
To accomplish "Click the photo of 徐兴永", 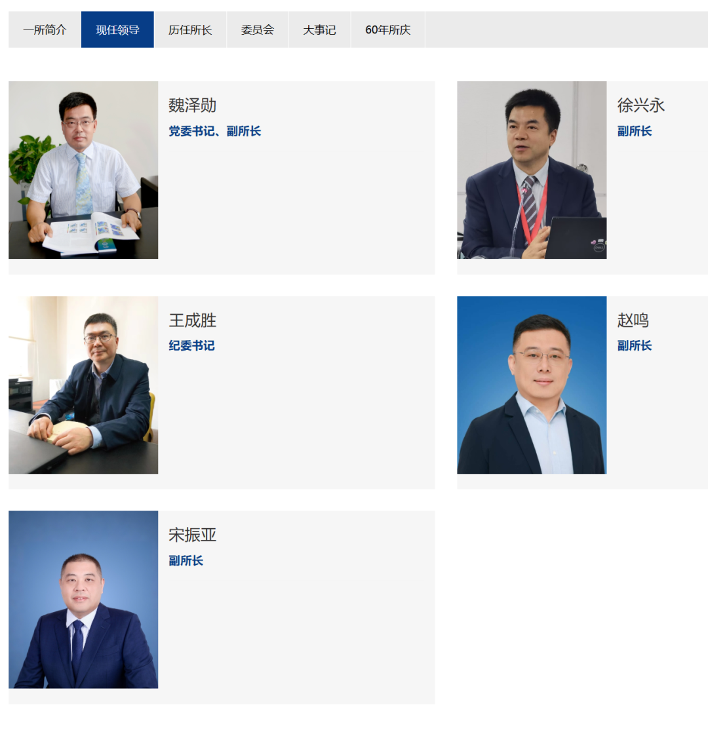I will pyautogui.click(x=532, y=170).
